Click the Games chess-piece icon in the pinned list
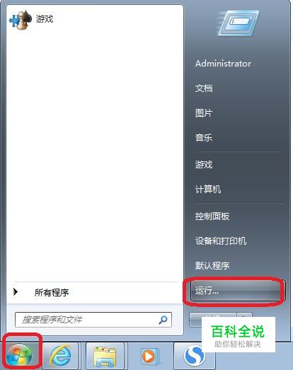The width and height of the screenshot is (293, 370). click(x=20, y=20)
